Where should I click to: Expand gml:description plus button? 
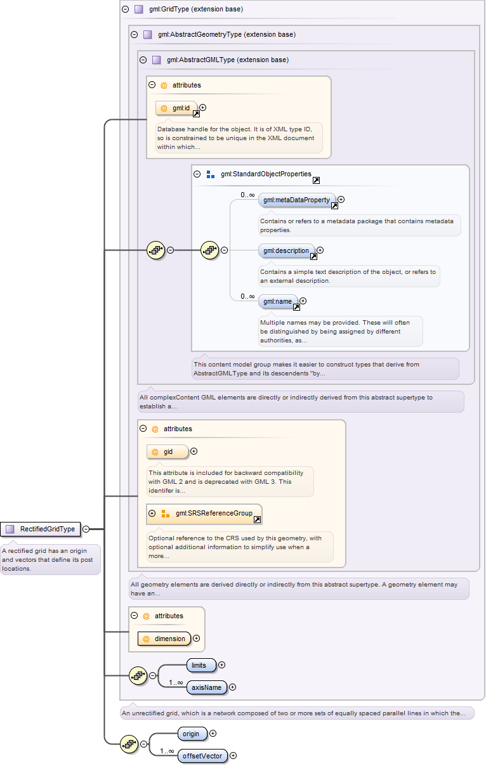pos(320,250)
